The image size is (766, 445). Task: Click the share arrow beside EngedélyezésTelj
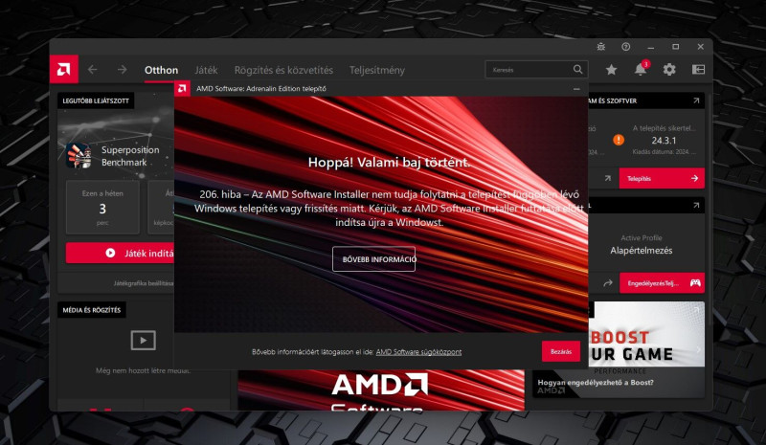607,283
